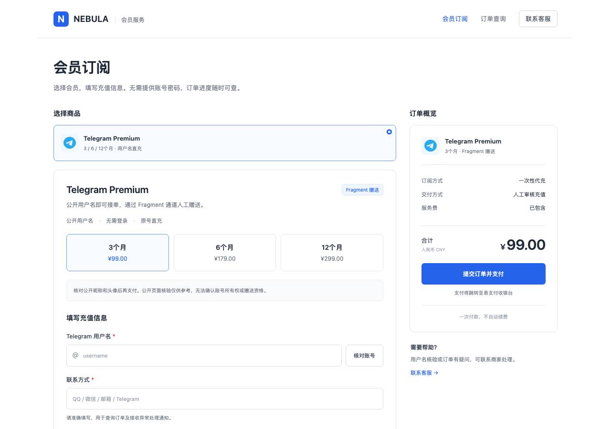
Task: Click the 无需登录 feature tag
Action: (117, 221)
